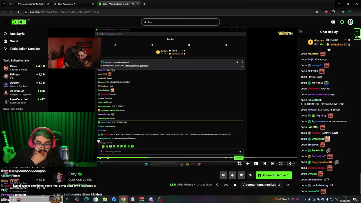Expand the gift leaderboard arrow
Screen dimensions: 361x203
tap(329, 50)
